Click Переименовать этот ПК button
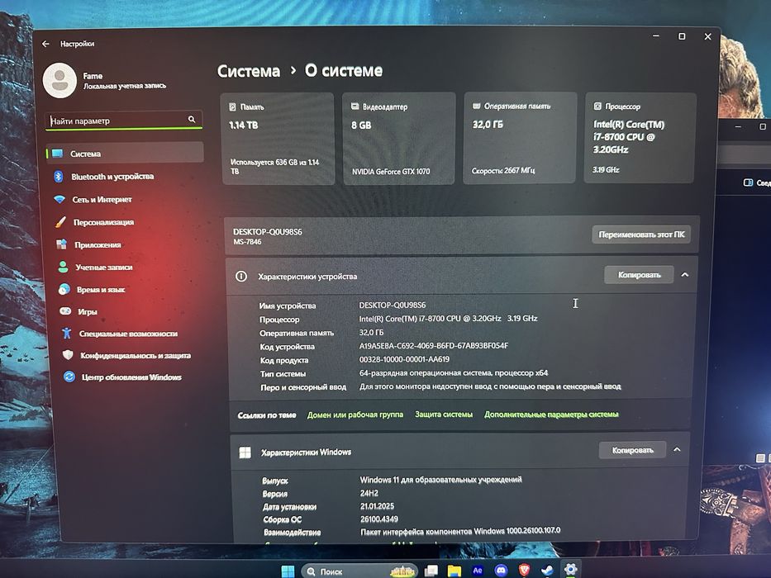Image resolution: width=771 pixels, height=578 pixels. pos(641,235)
